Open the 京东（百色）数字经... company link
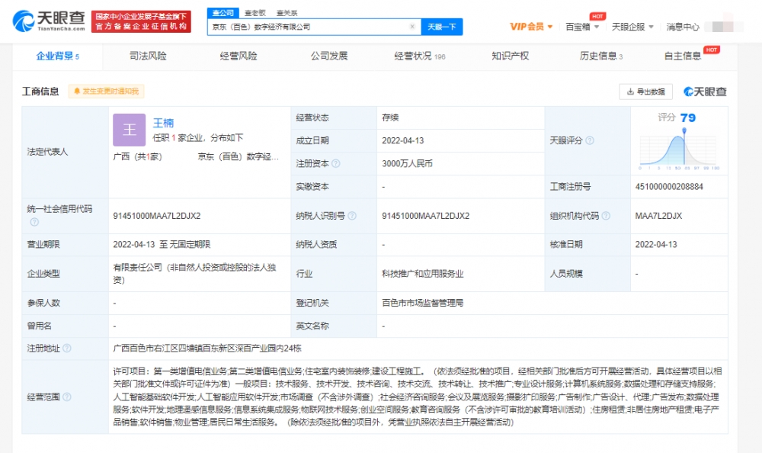The height and width of the screenshot is (453, 762). click(x=239, y=156)
